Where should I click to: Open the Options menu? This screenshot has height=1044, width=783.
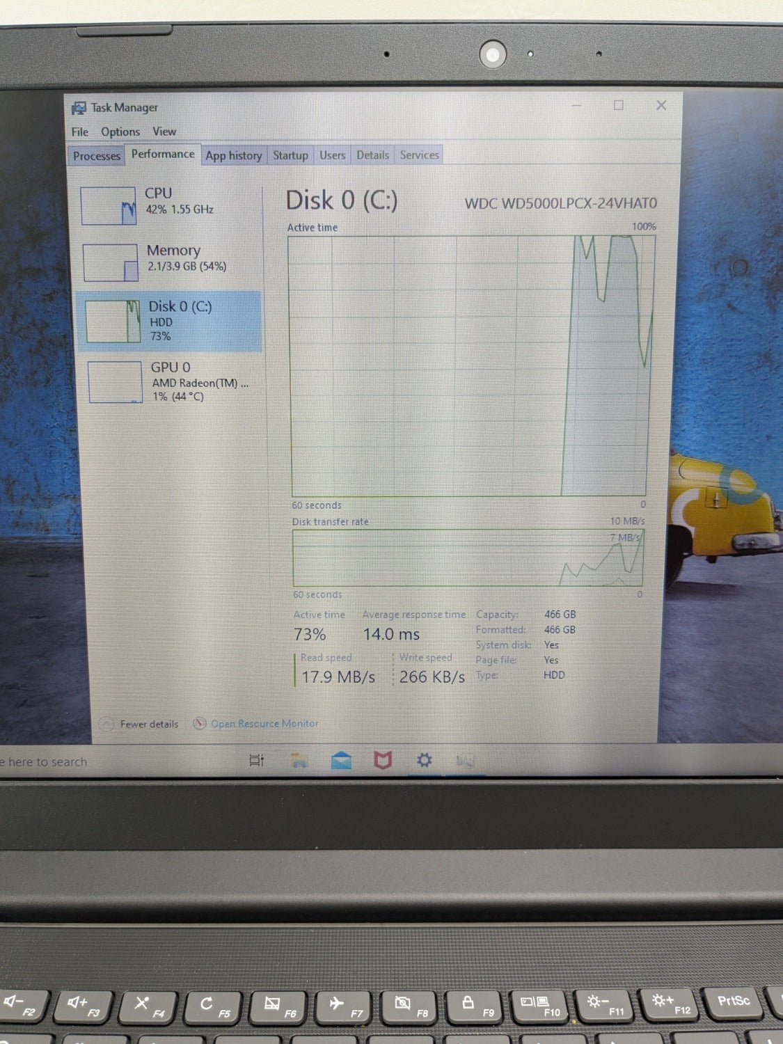coord(120,132)
